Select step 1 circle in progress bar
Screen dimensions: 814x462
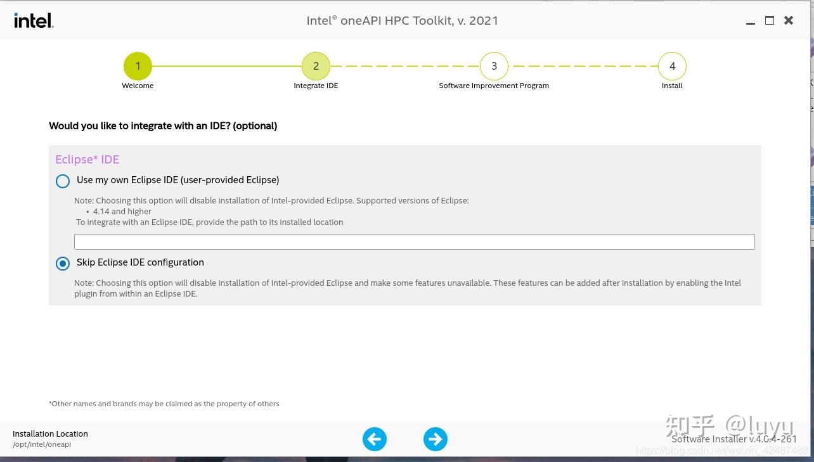[138, 66]
